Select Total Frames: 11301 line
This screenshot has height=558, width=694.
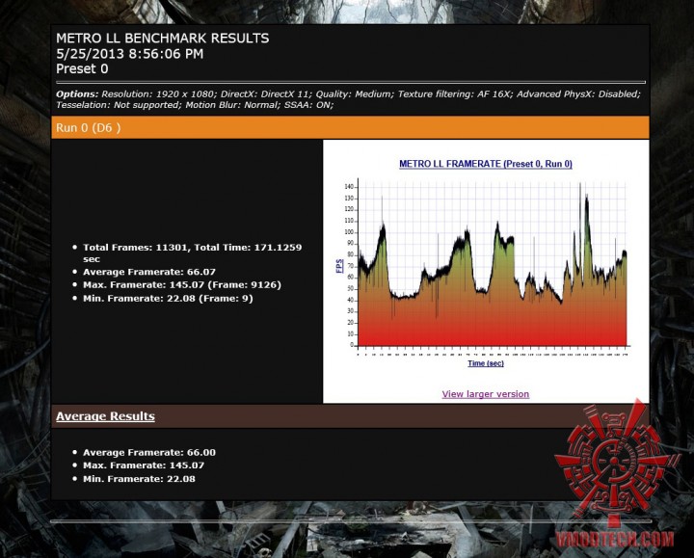[x=193, y=253]
